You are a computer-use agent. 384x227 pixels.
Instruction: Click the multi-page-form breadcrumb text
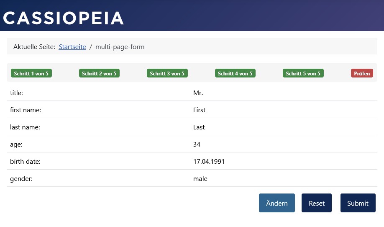120,47
